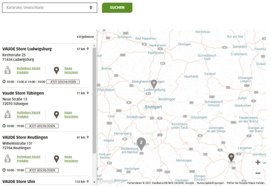Zoom out the map with minus button
The image size is (271, 187).
coord(258,173)
